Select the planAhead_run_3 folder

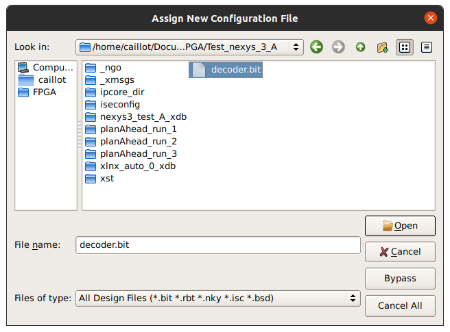[x=131, y=154]
